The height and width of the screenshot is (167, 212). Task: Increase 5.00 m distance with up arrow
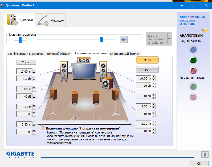pyautogui.click(x=34, y=87)
